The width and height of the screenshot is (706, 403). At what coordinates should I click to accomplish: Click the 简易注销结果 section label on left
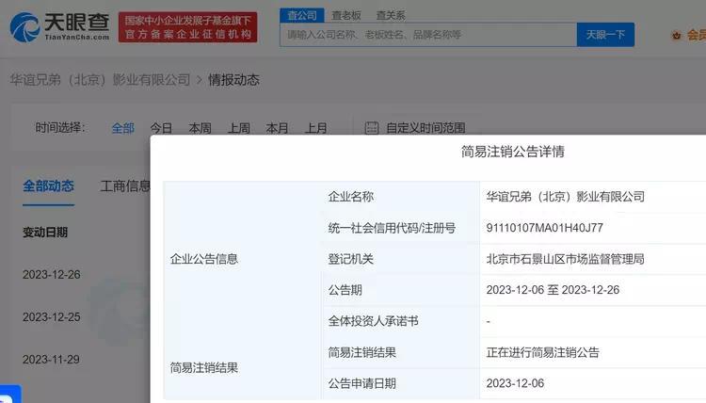(204, 368)
